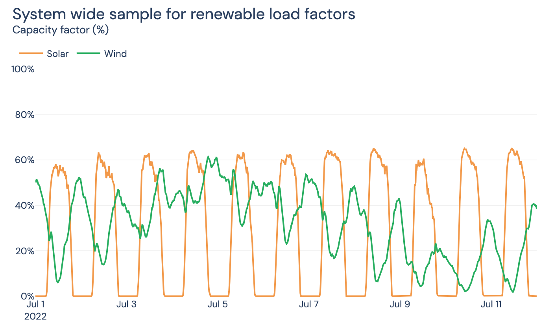This screenshot has height=327, width=554.
Task: Select the 0% y-axis label
Action: [28, 296]
